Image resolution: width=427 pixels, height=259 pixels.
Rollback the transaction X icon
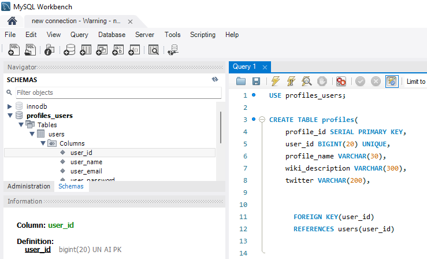(376, 81)
